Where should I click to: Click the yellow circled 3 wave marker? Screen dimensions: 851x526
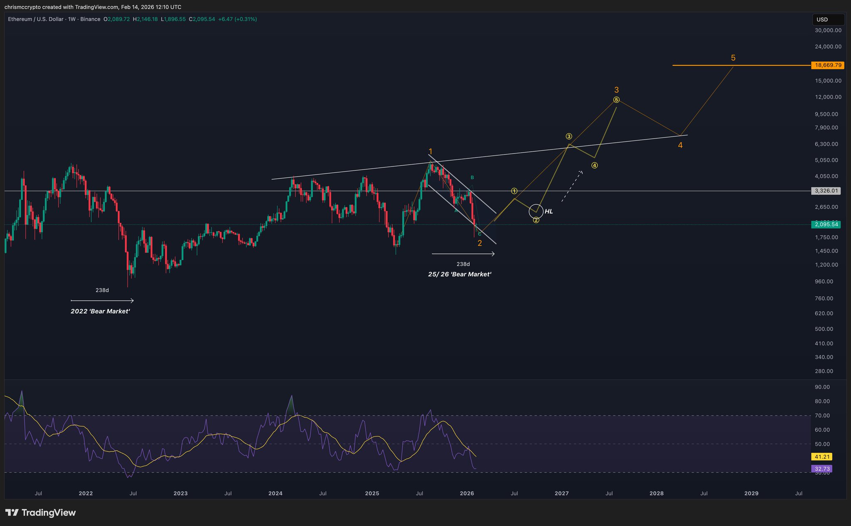point(569,136)
